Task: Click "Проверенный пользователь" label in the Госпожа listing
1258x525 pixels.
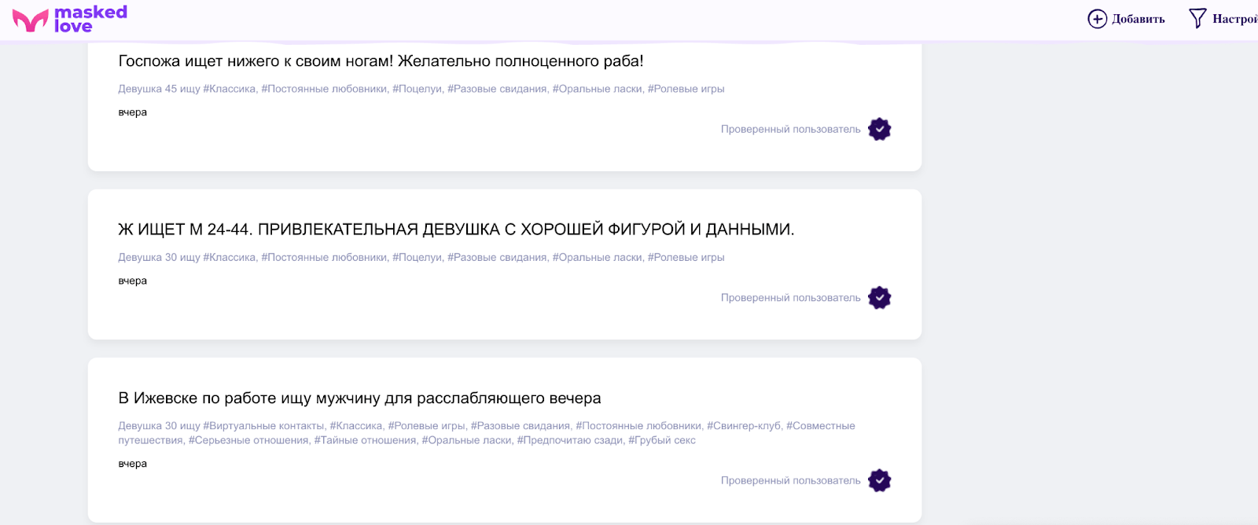Action: (x=790, y=130)
